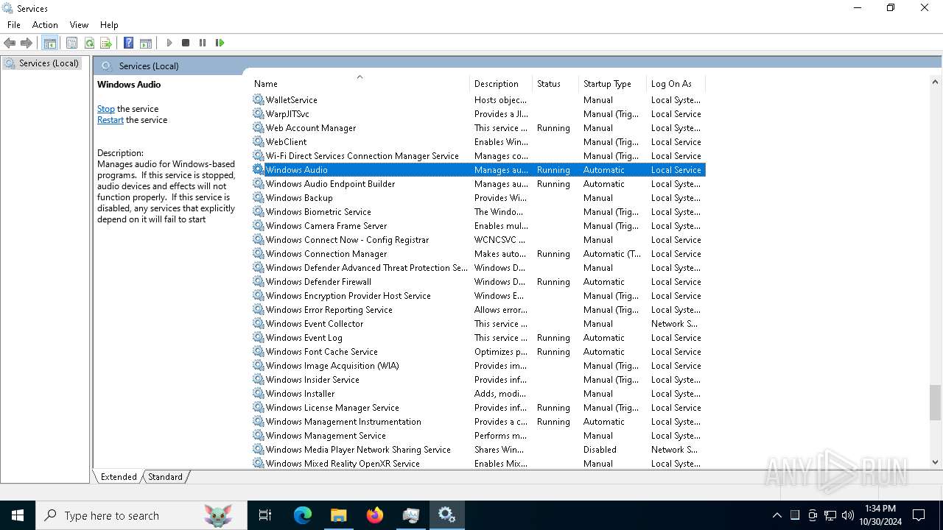Click the vertical scrollbar thumb in services list
This screenshot has height=530, width=943.
[x=935, y=403]
